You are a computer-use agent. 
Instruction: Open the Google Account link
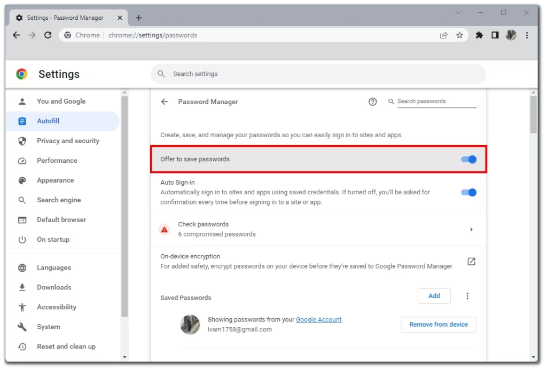pyautogui.click(x=319, y=320)
